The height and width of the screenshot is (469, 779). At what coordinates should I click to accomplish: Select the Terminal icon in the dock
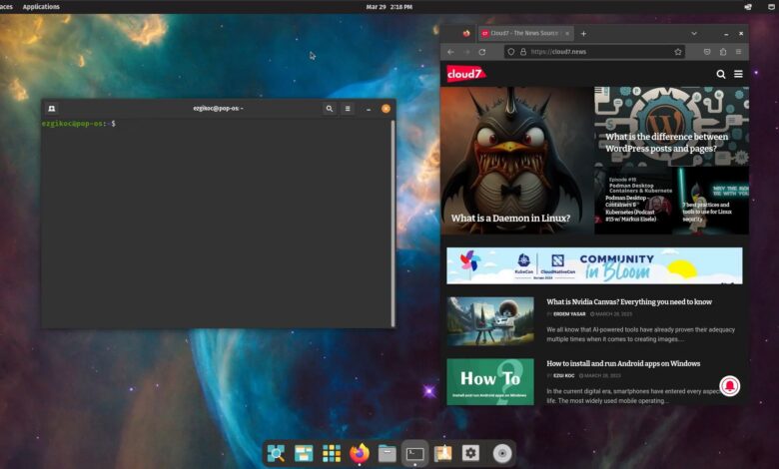(x=414, y=453)
